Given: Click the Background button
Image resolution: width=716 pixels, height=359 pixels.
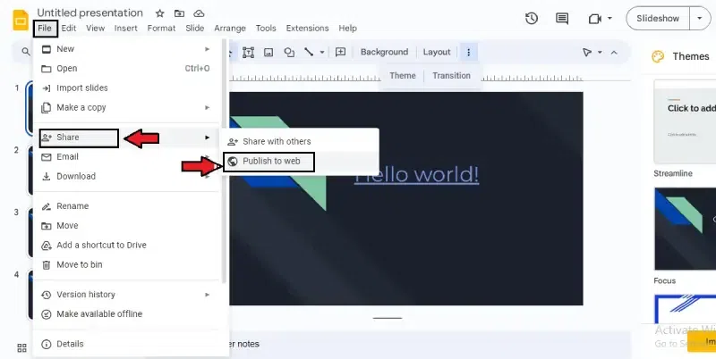Looking at the screenshot, I should coord(384,52).
